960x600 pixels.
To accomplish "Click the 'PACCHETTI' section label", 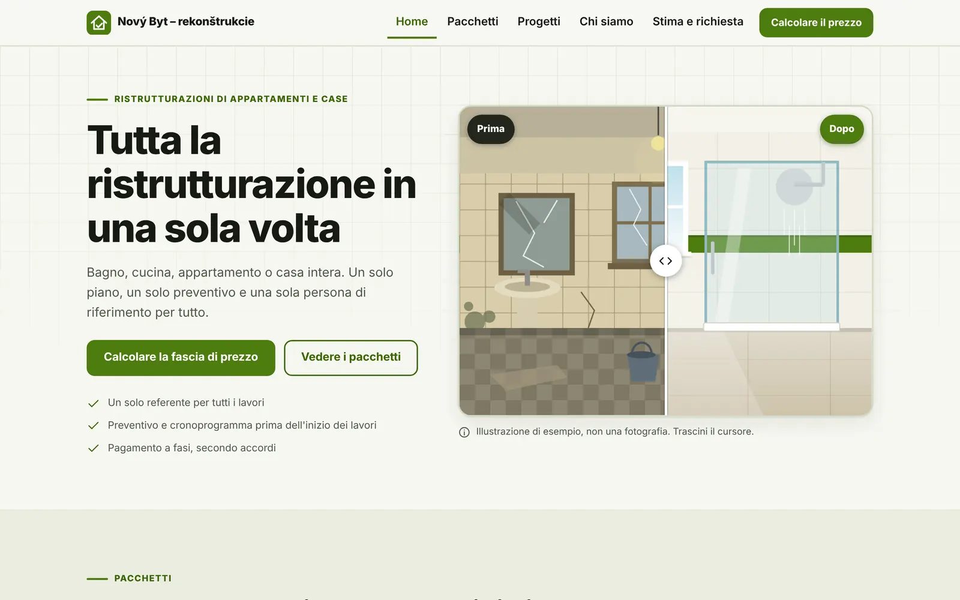I will (x=143, y=578).
